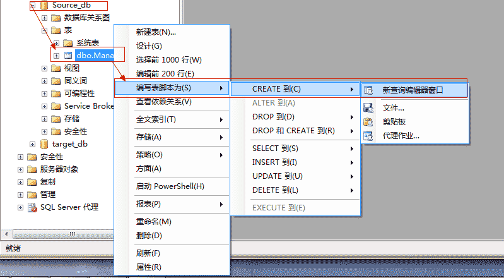Open UPDATE 到(U) submenu
504x278 pixels.
[x=295, y=176]
